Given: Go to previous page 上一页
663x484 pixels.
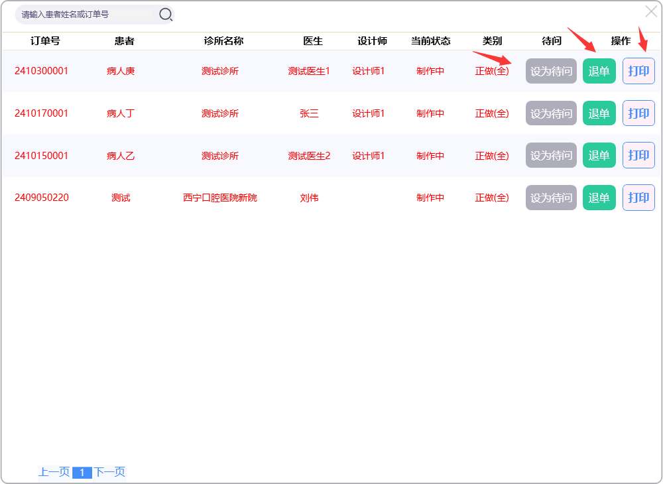Looking at the screenshot, I should pyautogui.click(x=54, y=472).
